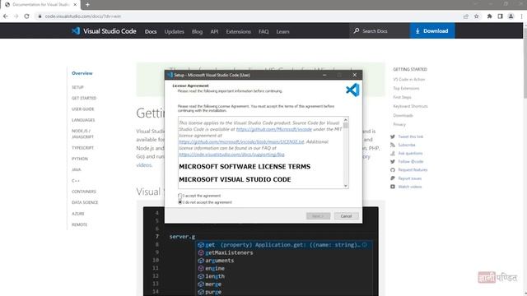
Task: Click the license text scroll up arrow
Action: click(x=346, y=120)
